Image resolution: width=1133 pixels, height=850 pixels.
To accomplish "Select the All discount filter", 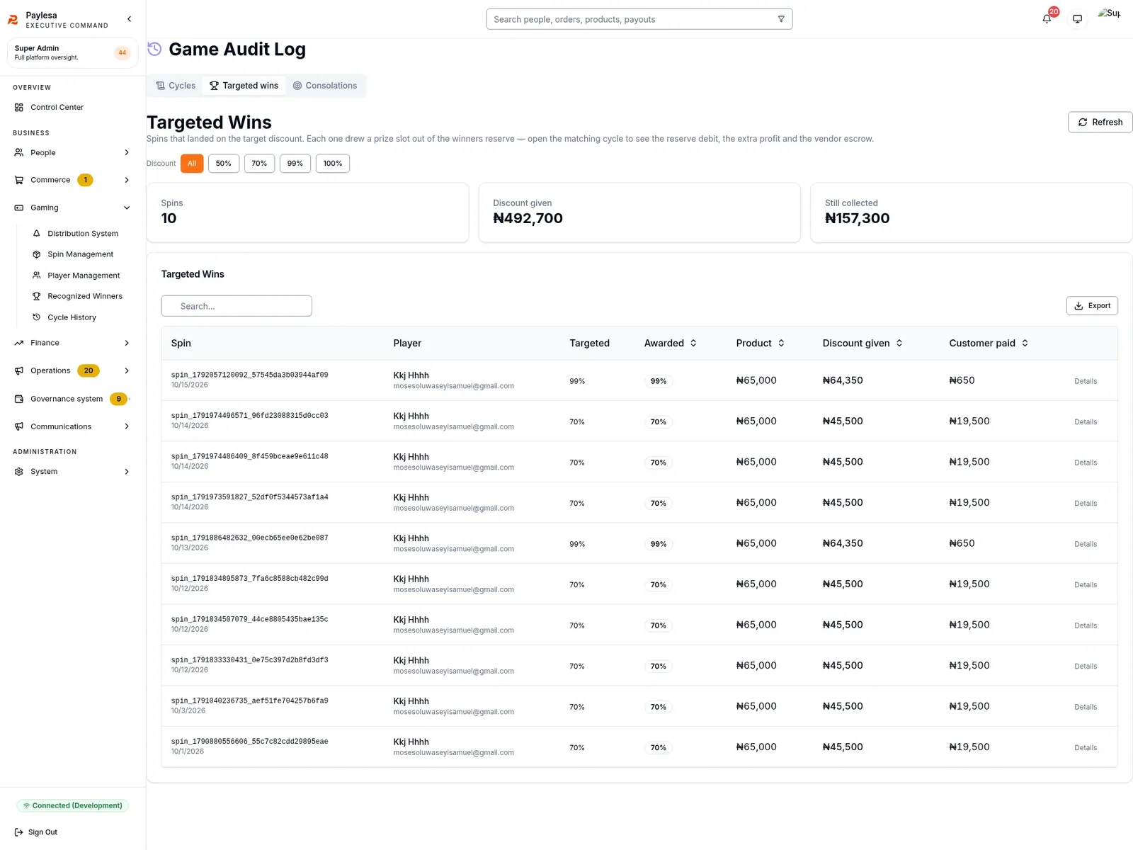I will [192, 164].
